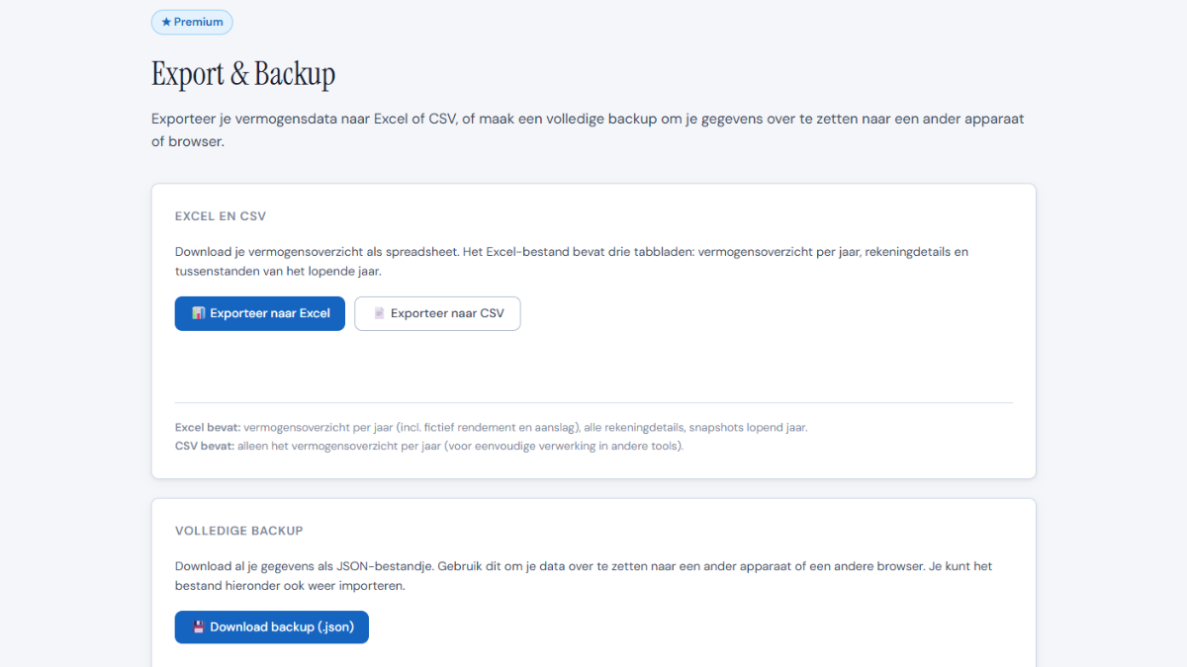Click the VOLLEDIGE BACKUP section header
This screenshot has width=1187, height=667.
point(239,531)
